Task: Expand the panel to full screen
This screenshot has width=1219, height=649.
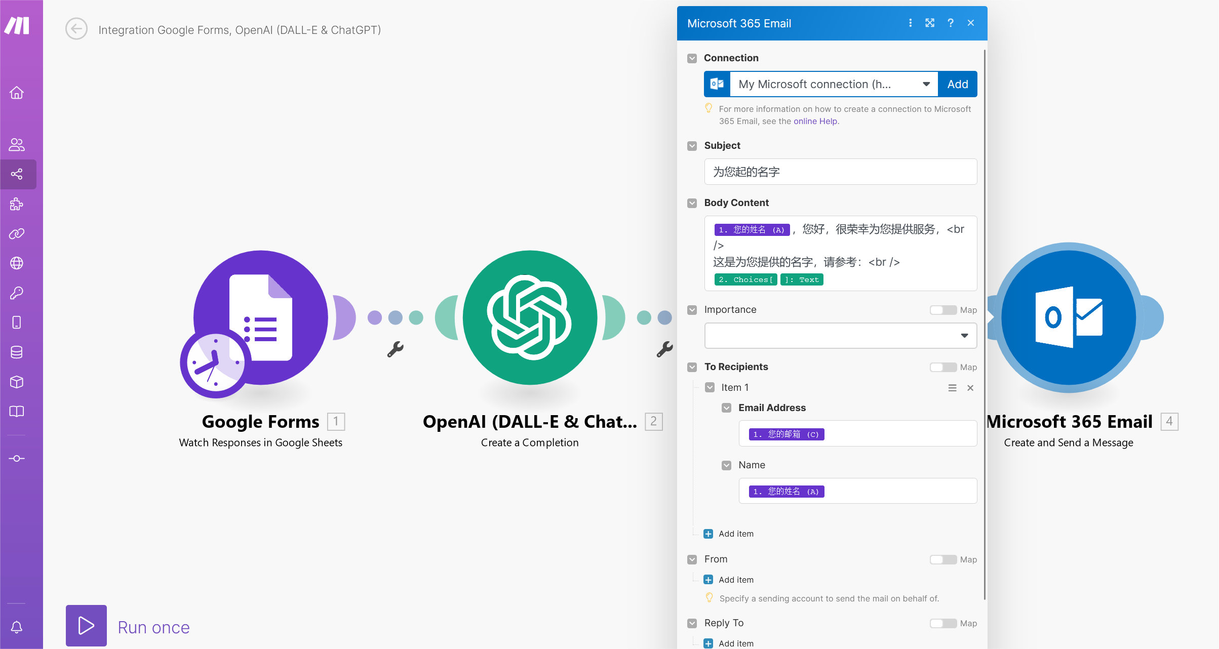Action: [x=930, y=23]
